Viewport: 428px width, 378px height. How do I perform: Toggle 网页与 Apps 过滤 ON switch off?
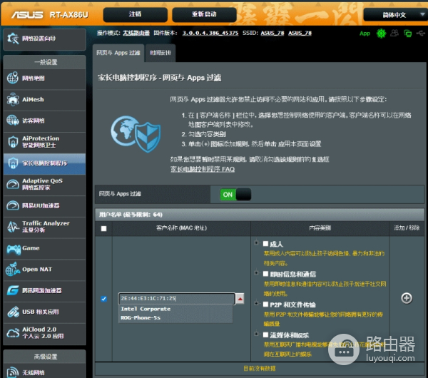coord(235,194)
